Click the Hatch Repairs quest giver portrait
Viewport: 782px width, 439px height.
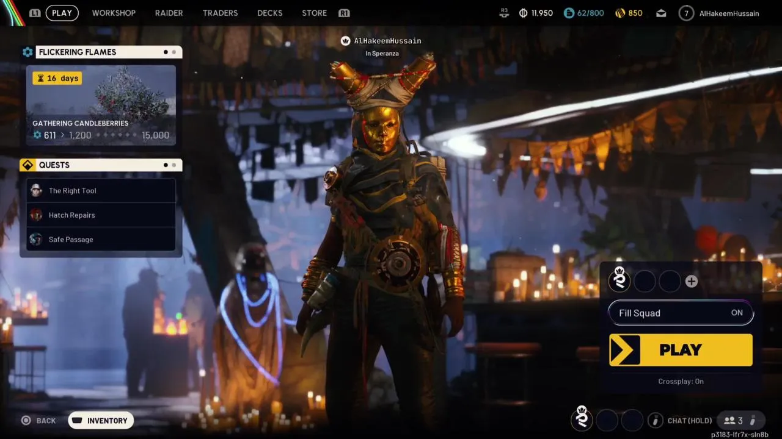pos(36,215)
